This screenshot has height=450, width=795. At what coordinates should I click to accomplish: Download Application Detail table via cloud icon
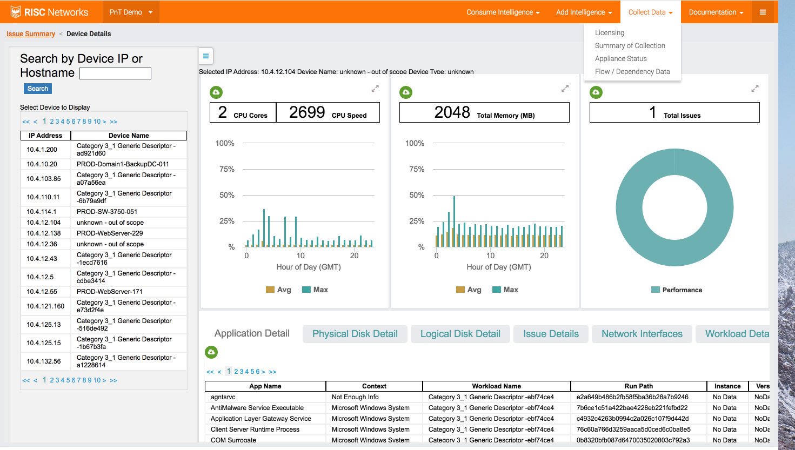pyautogui.click(x=211, y=352)
